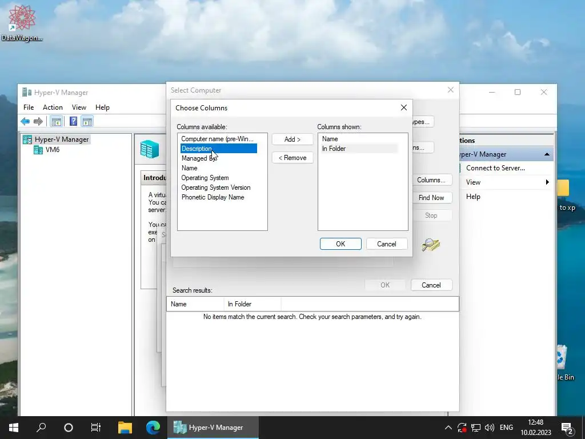
Task: Click the Forward arrow in Hyper-V Manager toolbar
Action: click(38, 121)
